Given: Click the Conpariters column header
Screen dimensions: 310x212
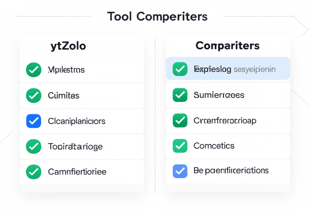Looking at the screenshot, I should [x=227, y=46].
